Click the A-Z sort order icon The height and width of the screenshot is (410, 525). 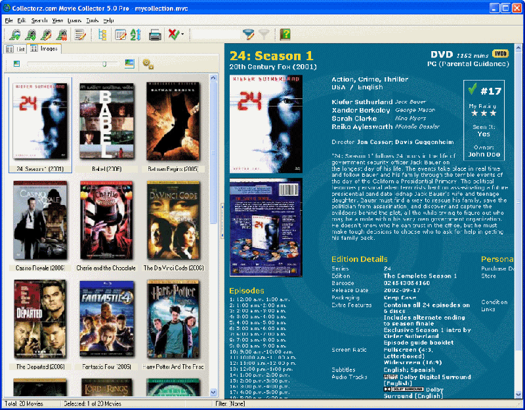(x=136, y=35)
